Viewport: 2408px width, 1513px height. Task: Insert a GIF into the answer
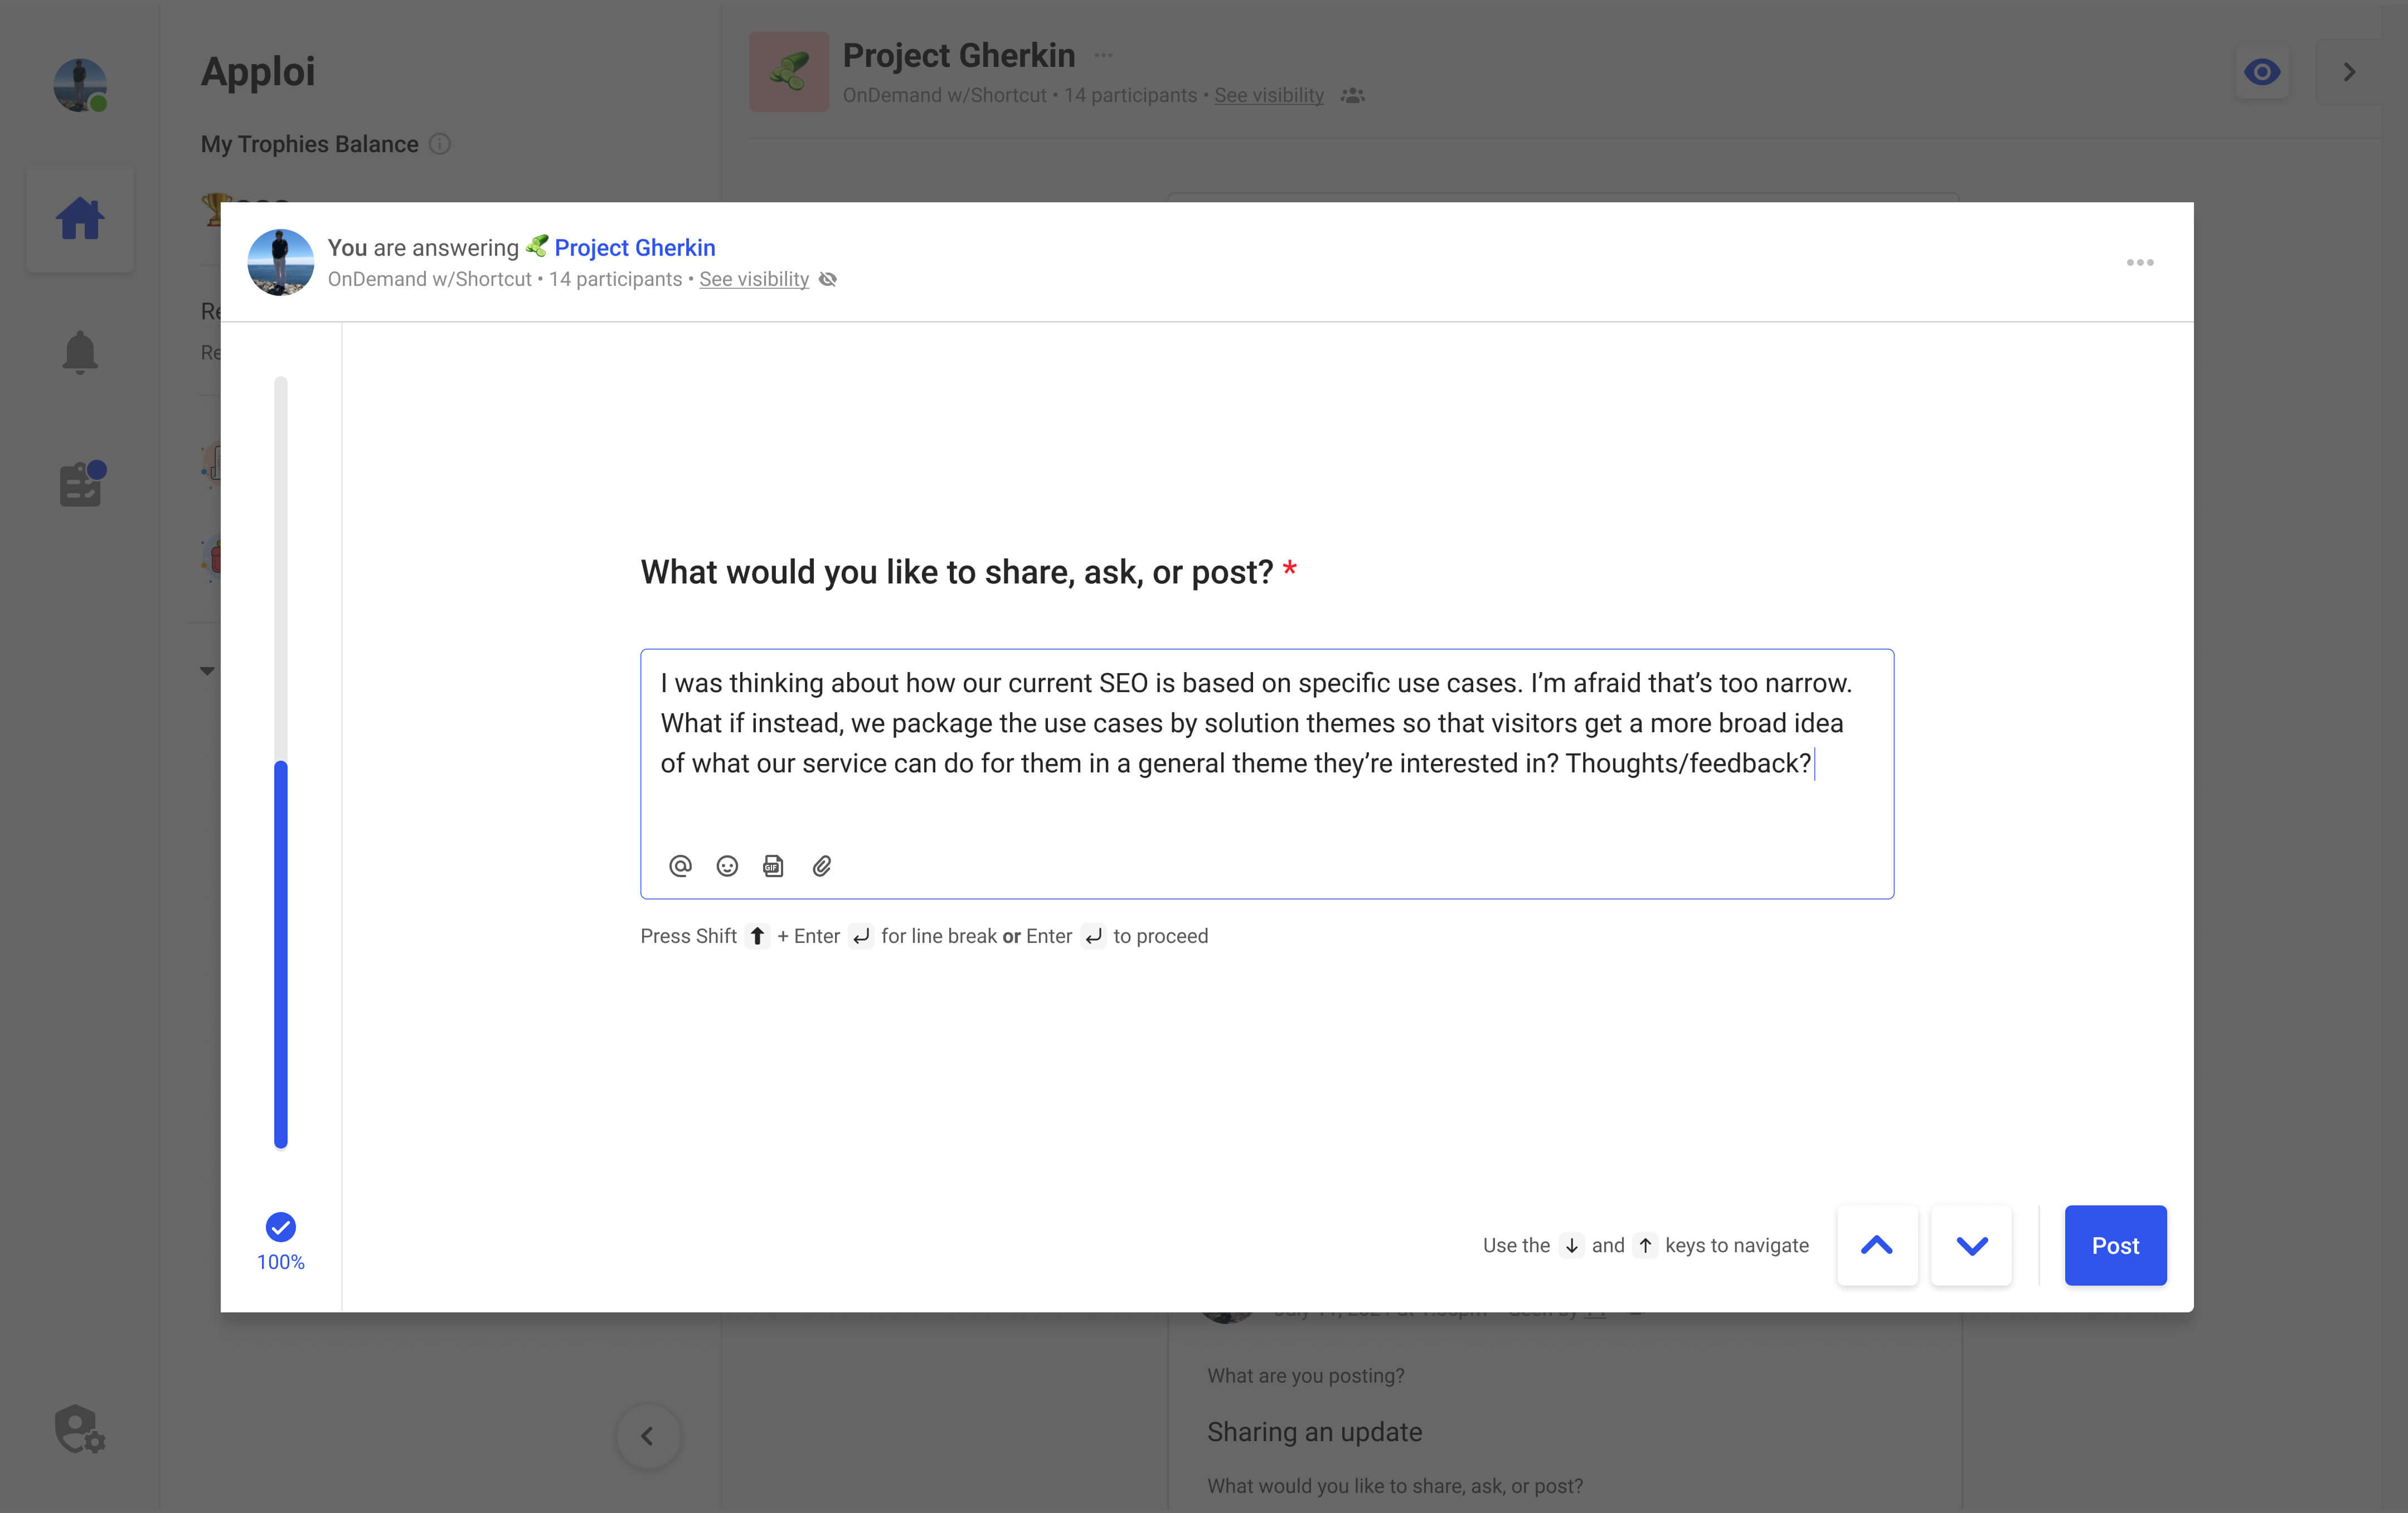click(x=773, y=866)
